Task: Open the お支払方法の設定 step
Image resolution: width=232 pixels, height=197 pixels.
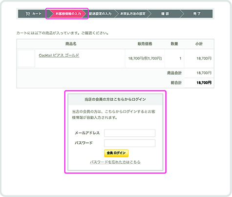Action: 133,14
